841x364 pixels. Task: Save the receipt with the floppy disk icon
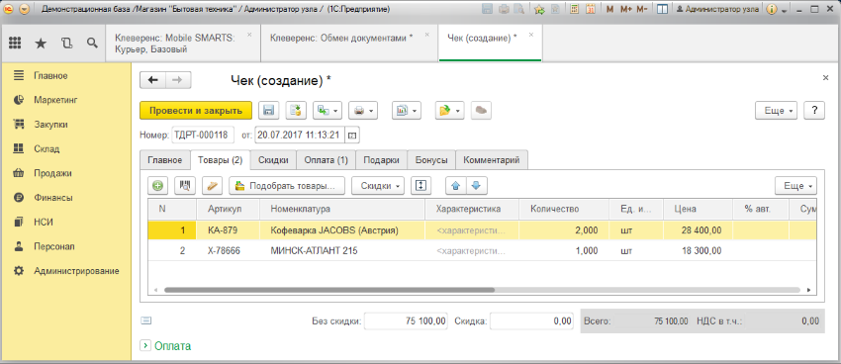[269, 111]
